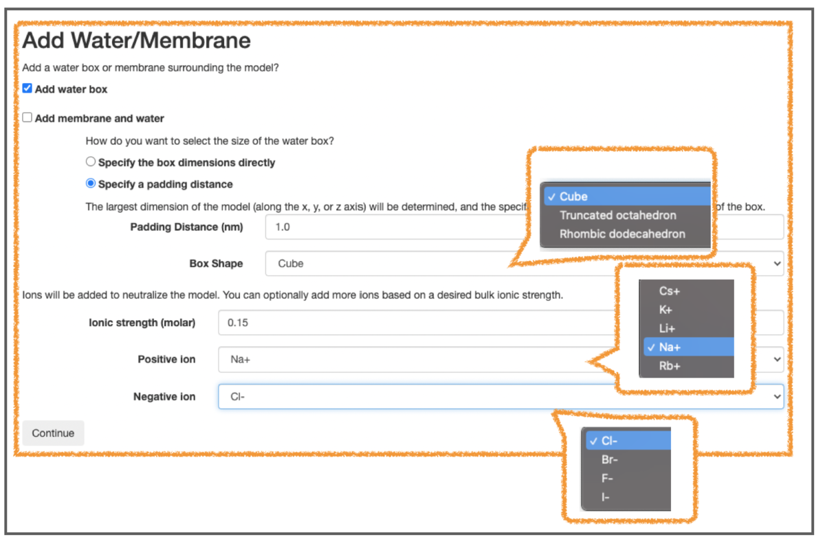Click the Ionic strength (molar) label
The width and height of the screenshot is (825, 559).
coord(142,322)
